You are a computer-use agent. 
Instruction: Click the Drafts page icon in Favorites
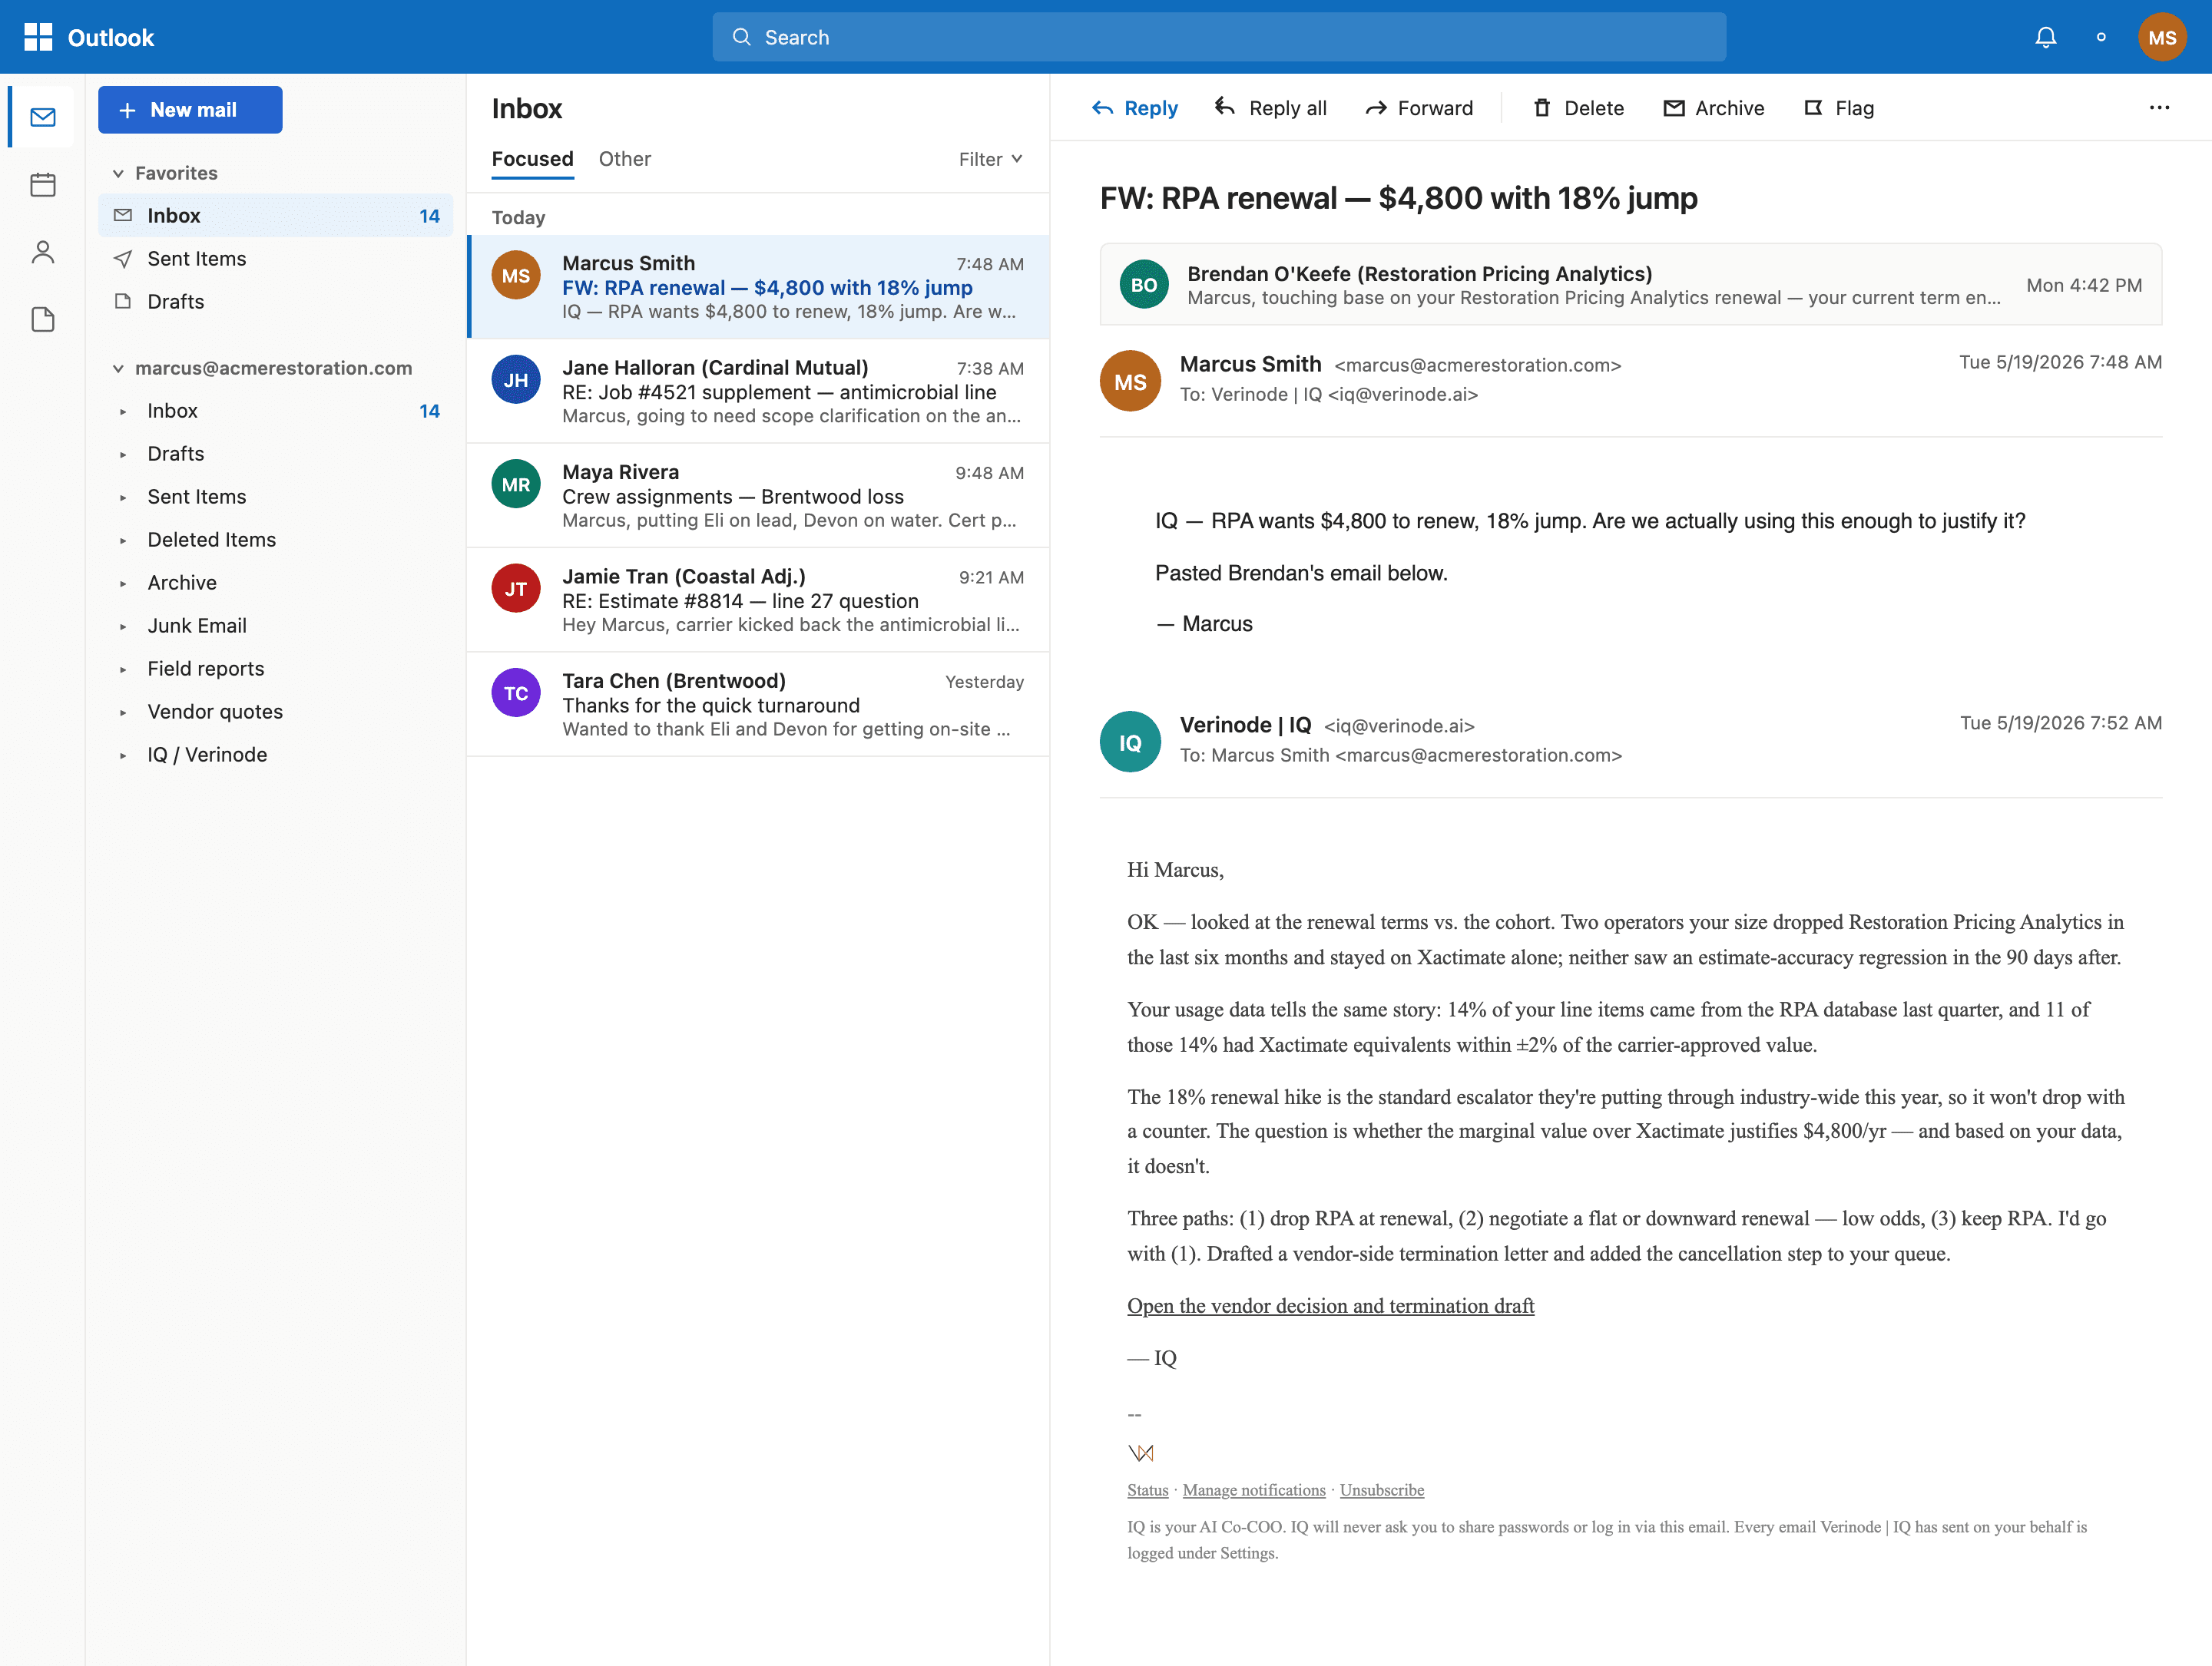click(123, 301)
